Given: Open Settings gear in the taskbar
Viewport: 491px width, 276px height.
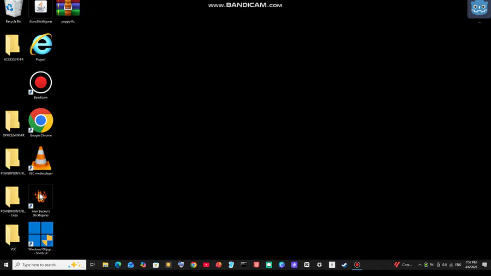Looking at the screenshot, I should pos(319,265).
